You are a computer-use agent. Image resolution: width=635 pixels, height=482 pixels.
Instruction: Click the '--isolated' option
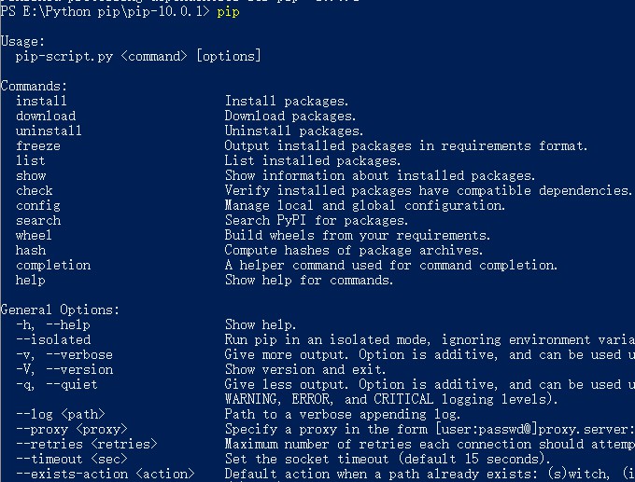(53, 339)
